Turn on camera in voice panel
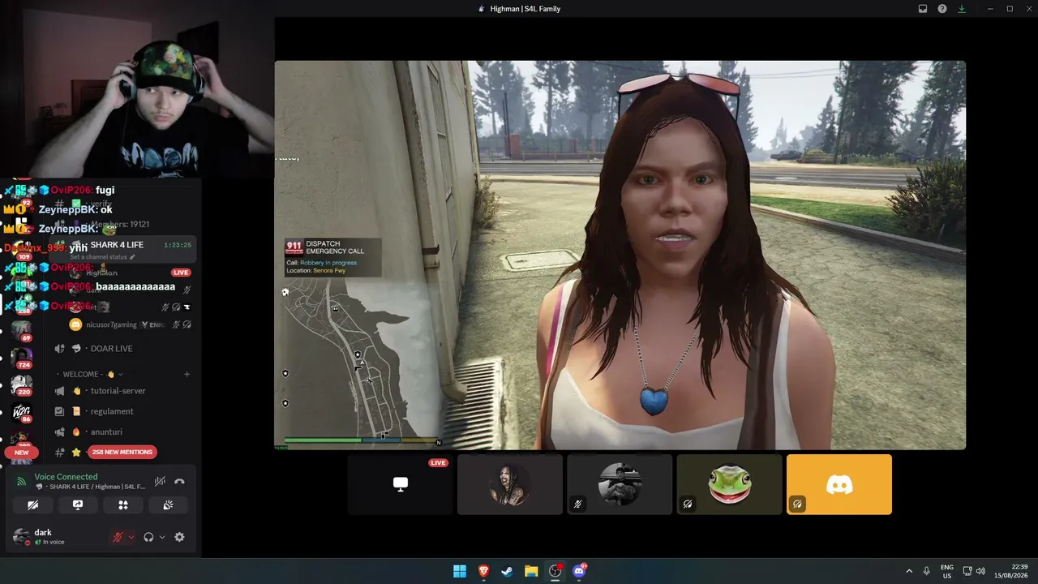Screen dimensions: 1038x584 click(32, 505)
